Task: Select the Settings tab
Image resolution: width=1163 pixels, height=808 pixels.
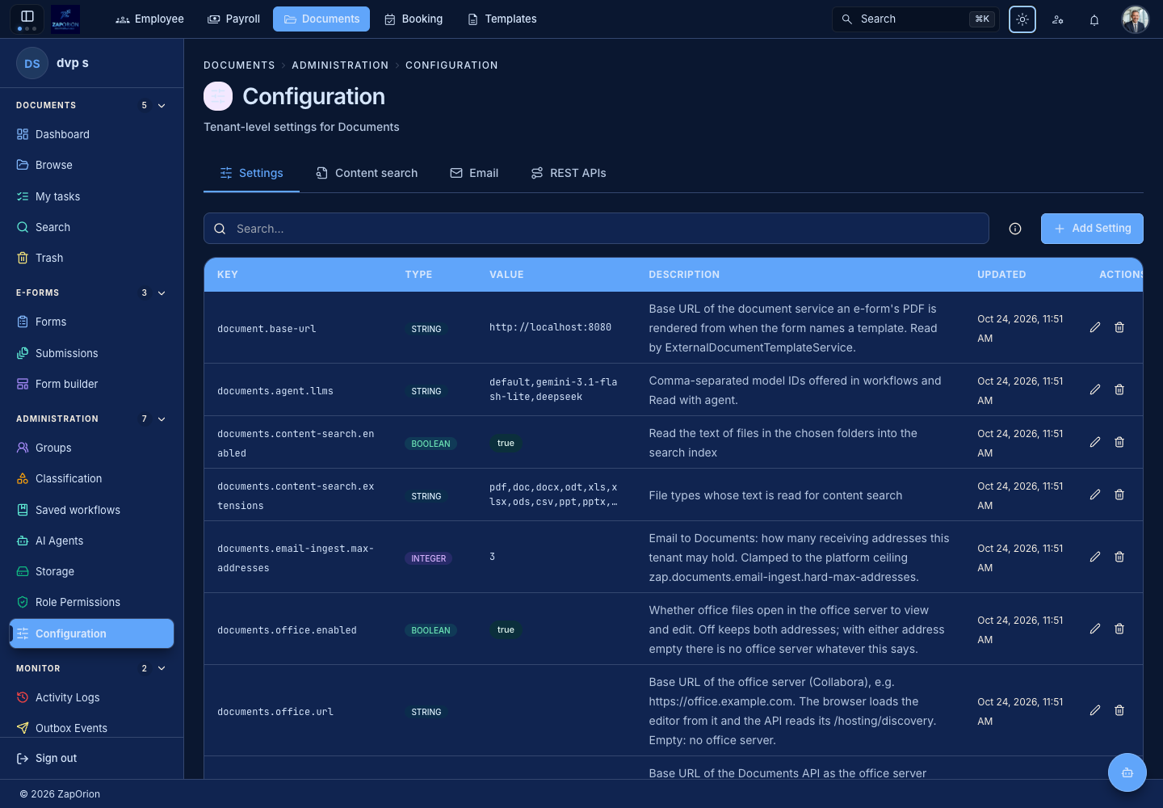Action: coord(251,173)
